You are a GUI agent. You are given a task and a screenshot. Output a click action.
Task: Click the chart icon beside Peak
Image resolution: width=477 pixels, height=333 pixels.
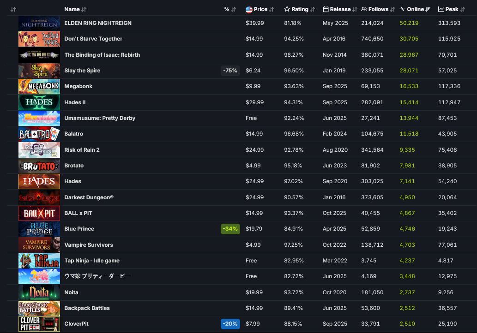click(x=441, y=9)
